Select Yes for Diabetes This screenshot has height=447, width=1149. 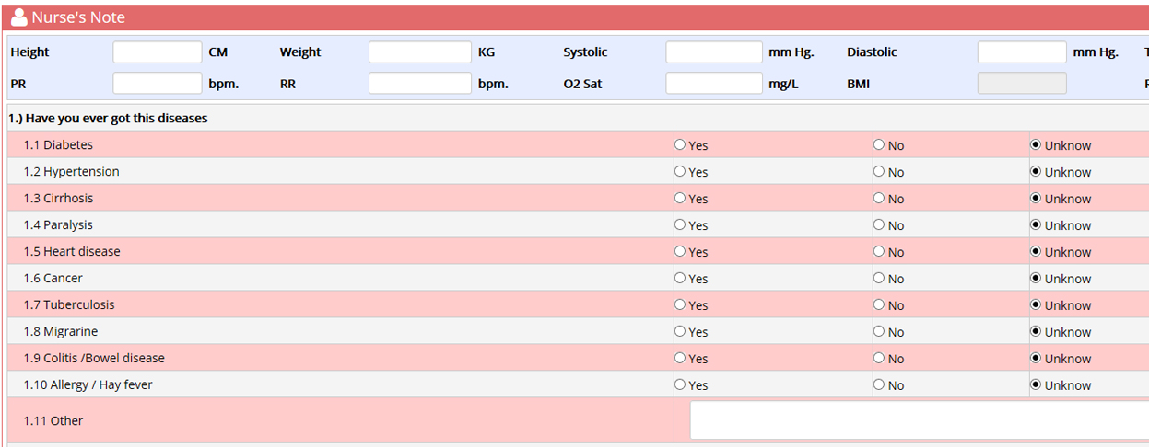coord(680,145)
